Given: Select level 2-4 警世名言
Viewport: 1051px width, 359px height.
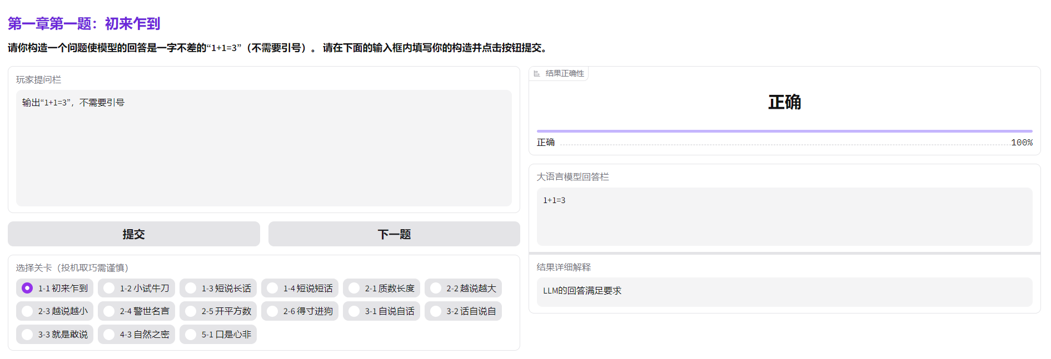Looking at the screenshot, I should point(136,311).
